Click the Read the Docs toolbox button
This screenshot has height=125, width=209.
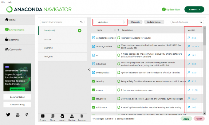click(x=17, y=89)
